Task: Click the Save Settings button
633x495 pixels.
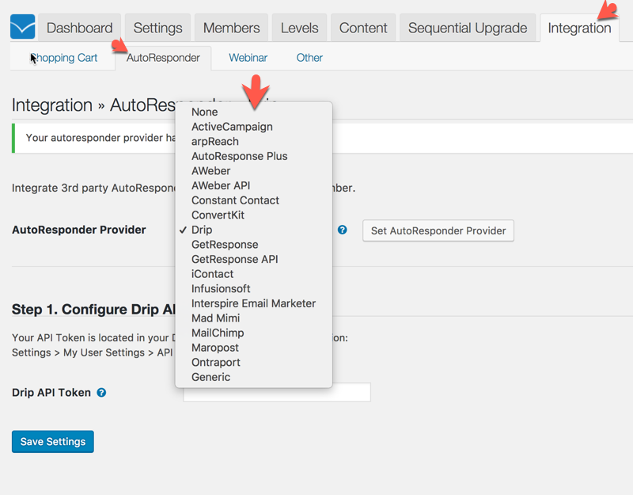Action: (53, 442)
